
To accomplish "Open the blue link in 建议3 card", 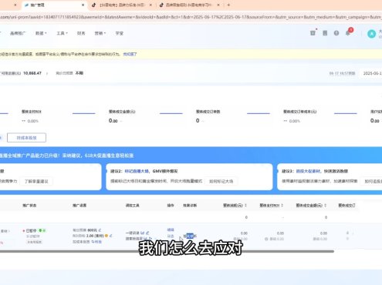I will [308, 171].
